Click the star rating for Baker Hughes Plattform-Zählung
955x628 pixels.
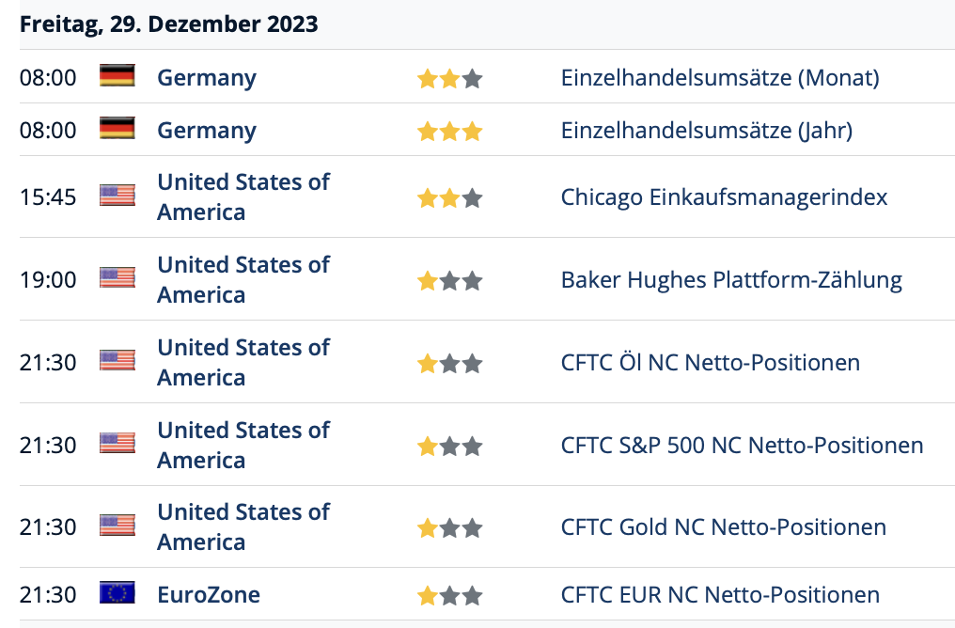[x=449, y=281]
